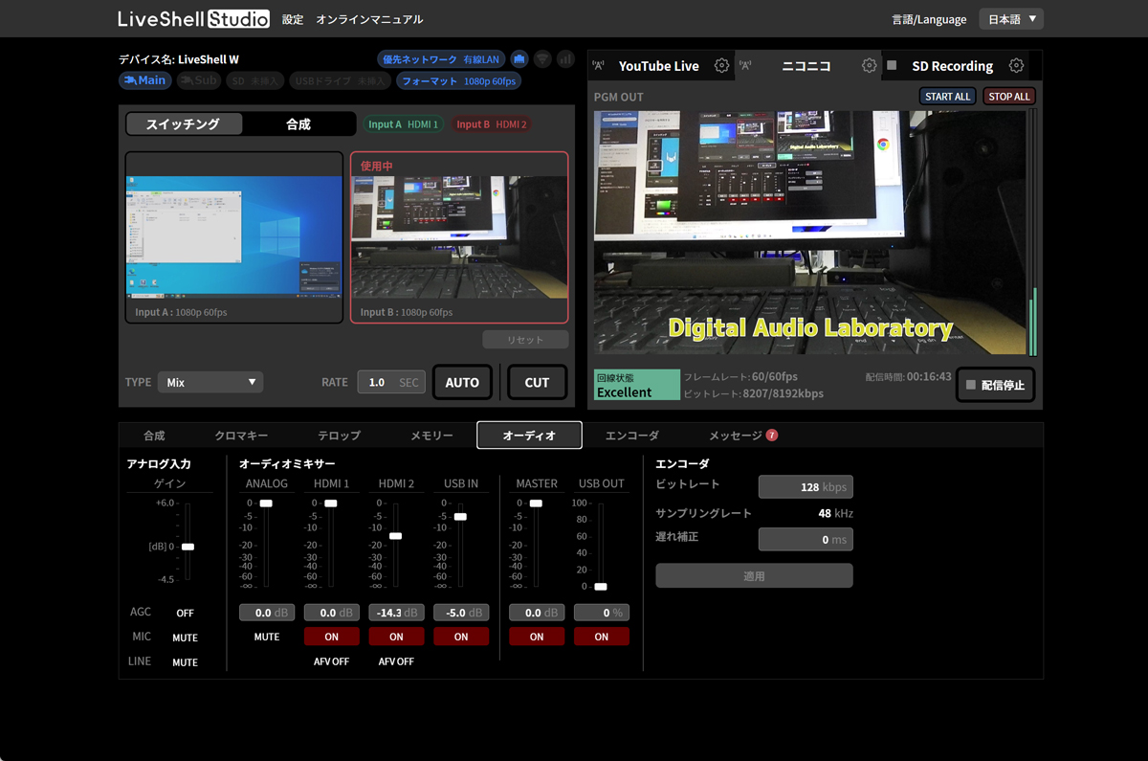The image size is (1148, 761).
Task: Open the メモリー tab
Action: (x=431, y=436)
